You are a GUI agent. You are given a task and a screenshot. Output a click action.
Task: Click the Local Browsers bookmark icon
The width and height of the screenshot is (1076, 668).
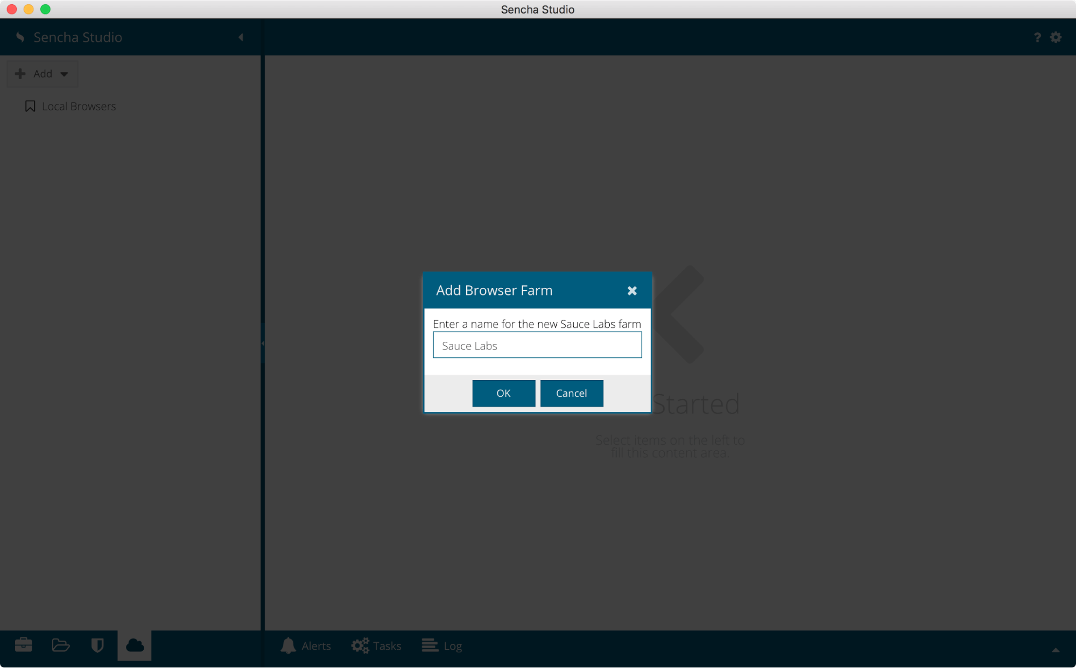tap(30, 106)
